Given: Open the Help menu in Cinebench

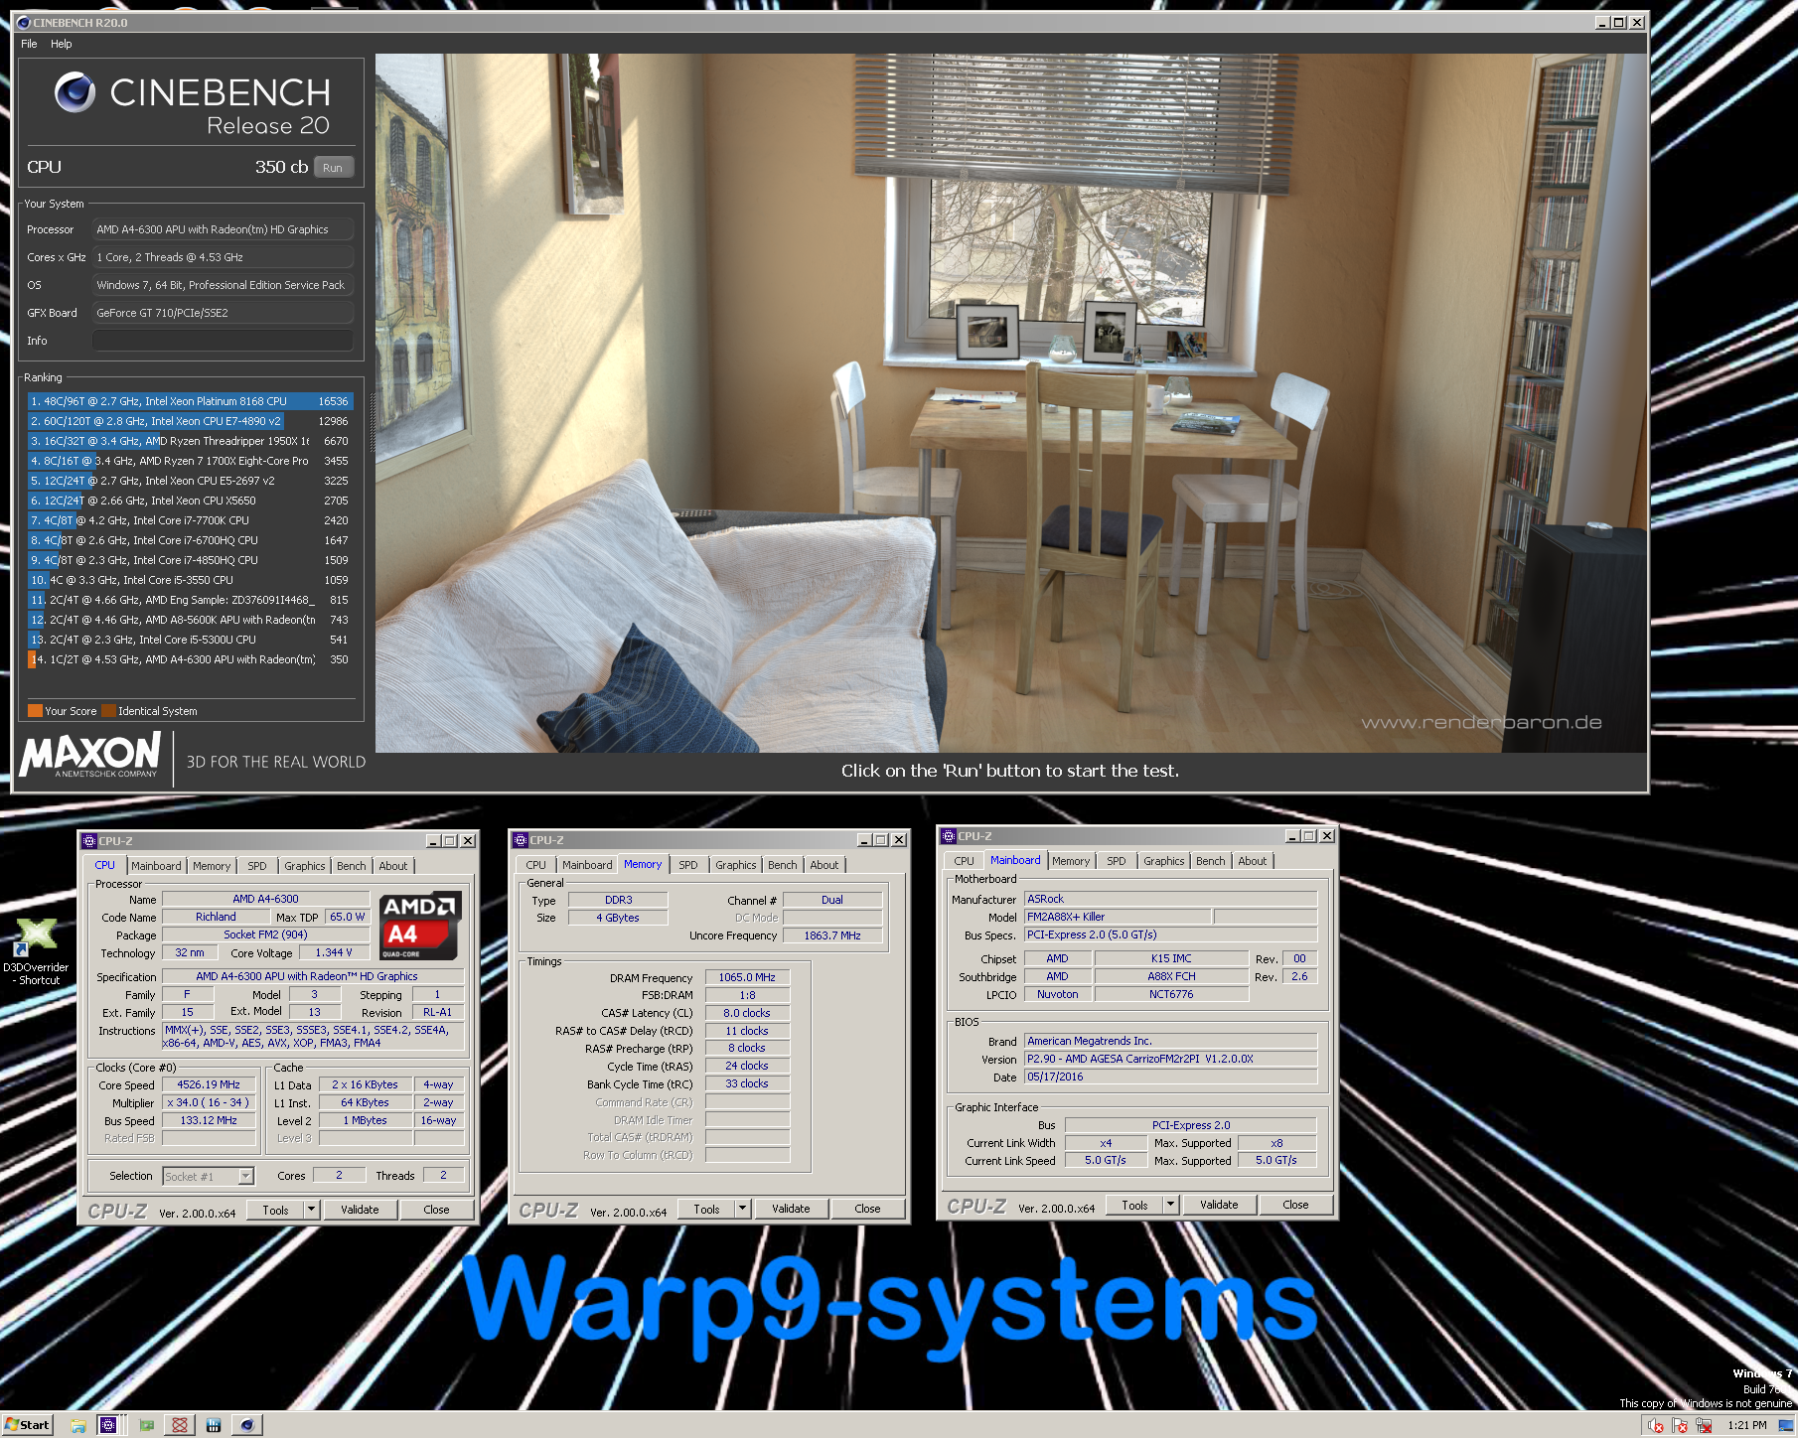Looking at the screenshot, I should [x=62, y=44].
